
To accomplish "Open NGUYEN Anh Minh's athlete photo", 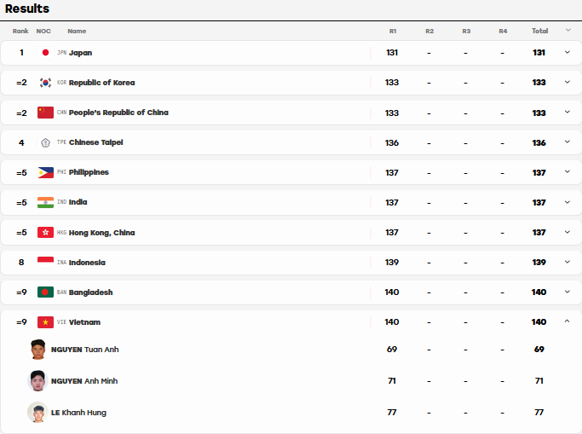I will [x=37, y=381].
